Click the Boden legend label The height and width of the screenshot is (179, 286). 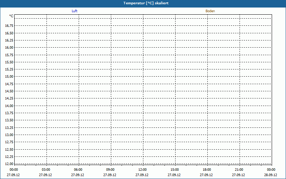tap(210, 11)
